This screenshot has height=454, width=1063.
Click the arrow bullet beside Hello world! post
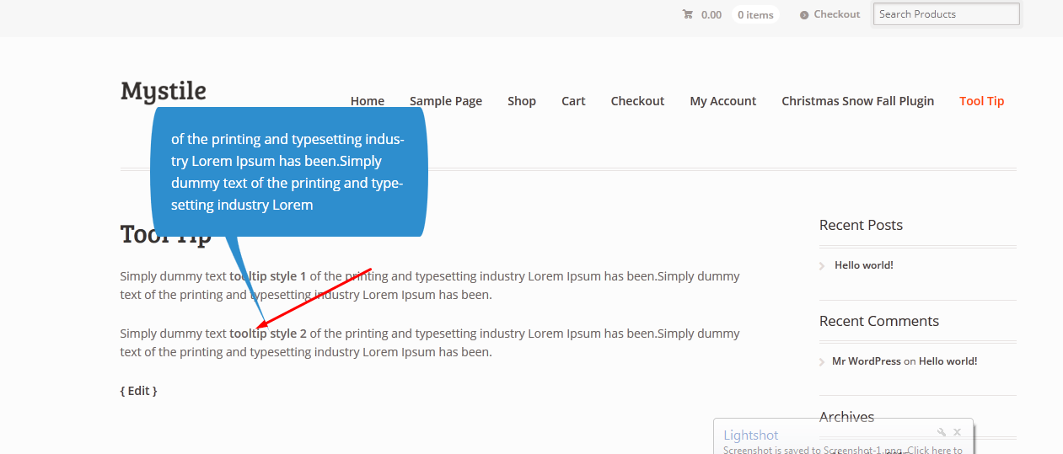click(x=822, y=265)
